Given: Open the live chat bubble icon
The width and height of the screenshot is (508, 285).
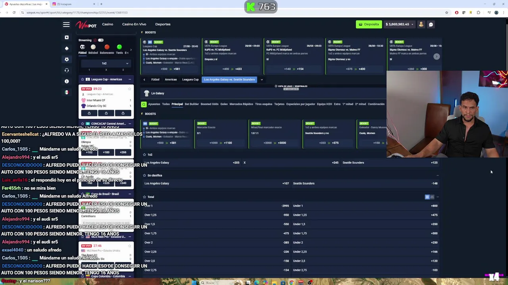Looking at the screenshot, I should pos(431,25).
